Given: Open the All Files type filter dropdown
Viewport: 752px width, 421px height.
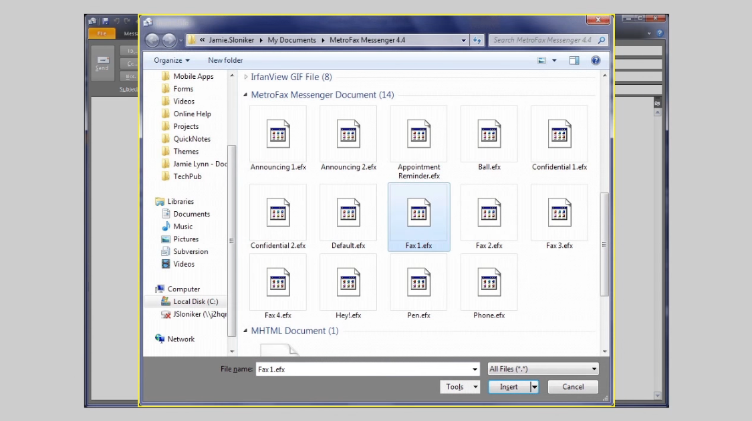Looking at the screenshot, I should [x=543, y=369].
